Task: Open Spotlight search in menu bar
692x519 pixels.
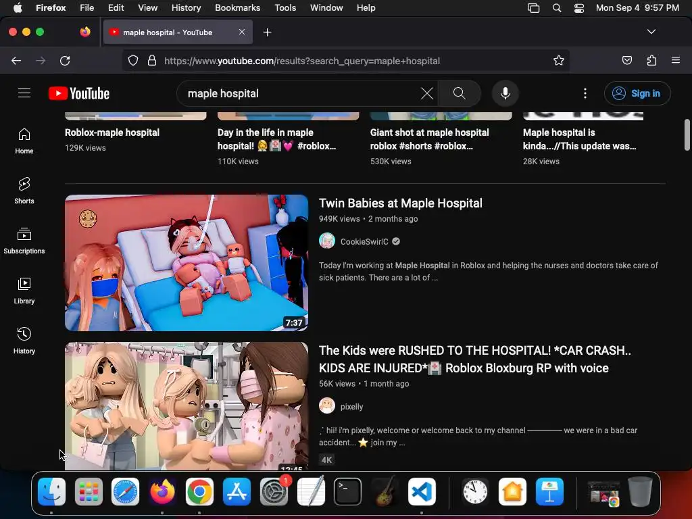Action: pos(557,8)
